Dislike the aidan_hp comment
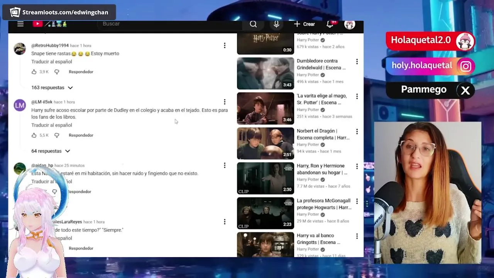 tap(54, 192)
